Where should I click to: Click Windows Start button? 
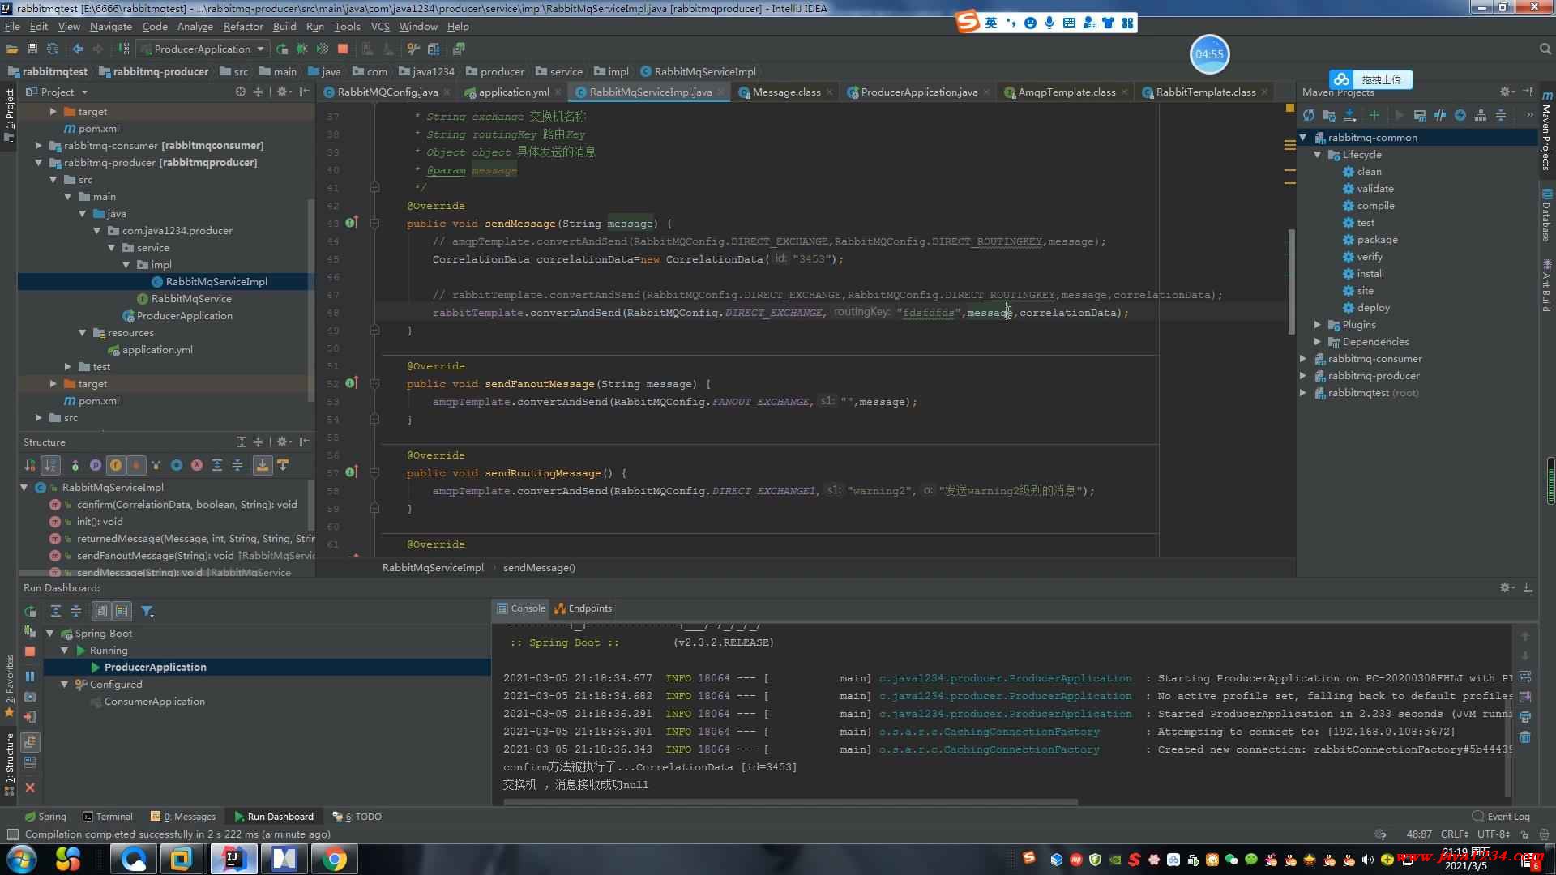click(x=22, y=859)
